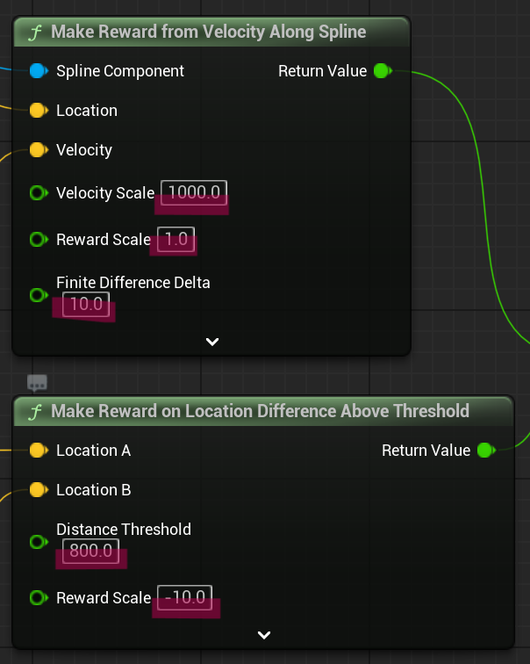Click the Location A input pin
The image size is (530, 664).
(x=38, y=451)
